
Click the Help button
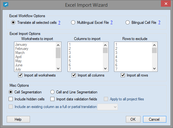[x=18, y=119]
